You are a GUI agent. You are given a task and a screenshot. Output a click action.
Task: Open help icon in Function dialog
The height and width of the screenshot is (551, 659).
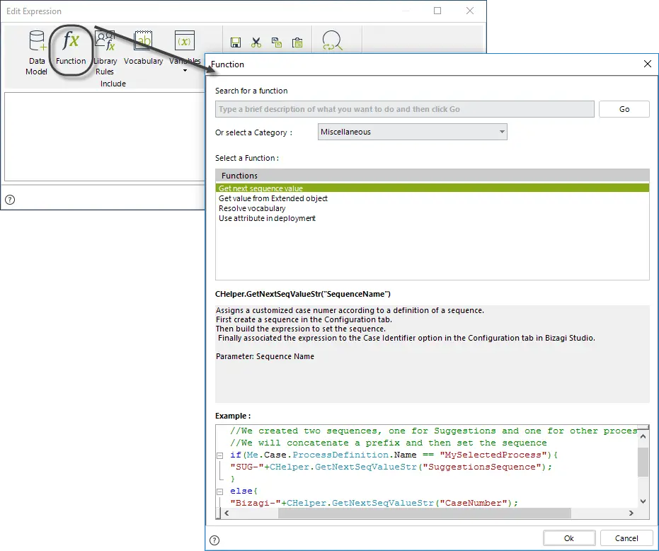[x=214, y=540]
